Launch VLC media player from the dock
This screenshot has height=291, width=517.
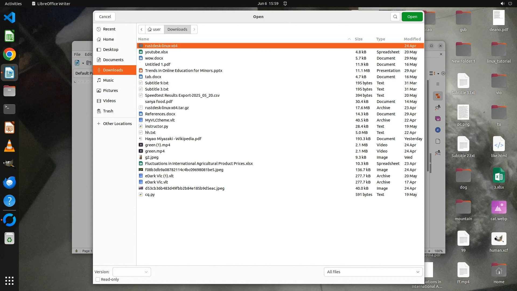click(9, 146)
